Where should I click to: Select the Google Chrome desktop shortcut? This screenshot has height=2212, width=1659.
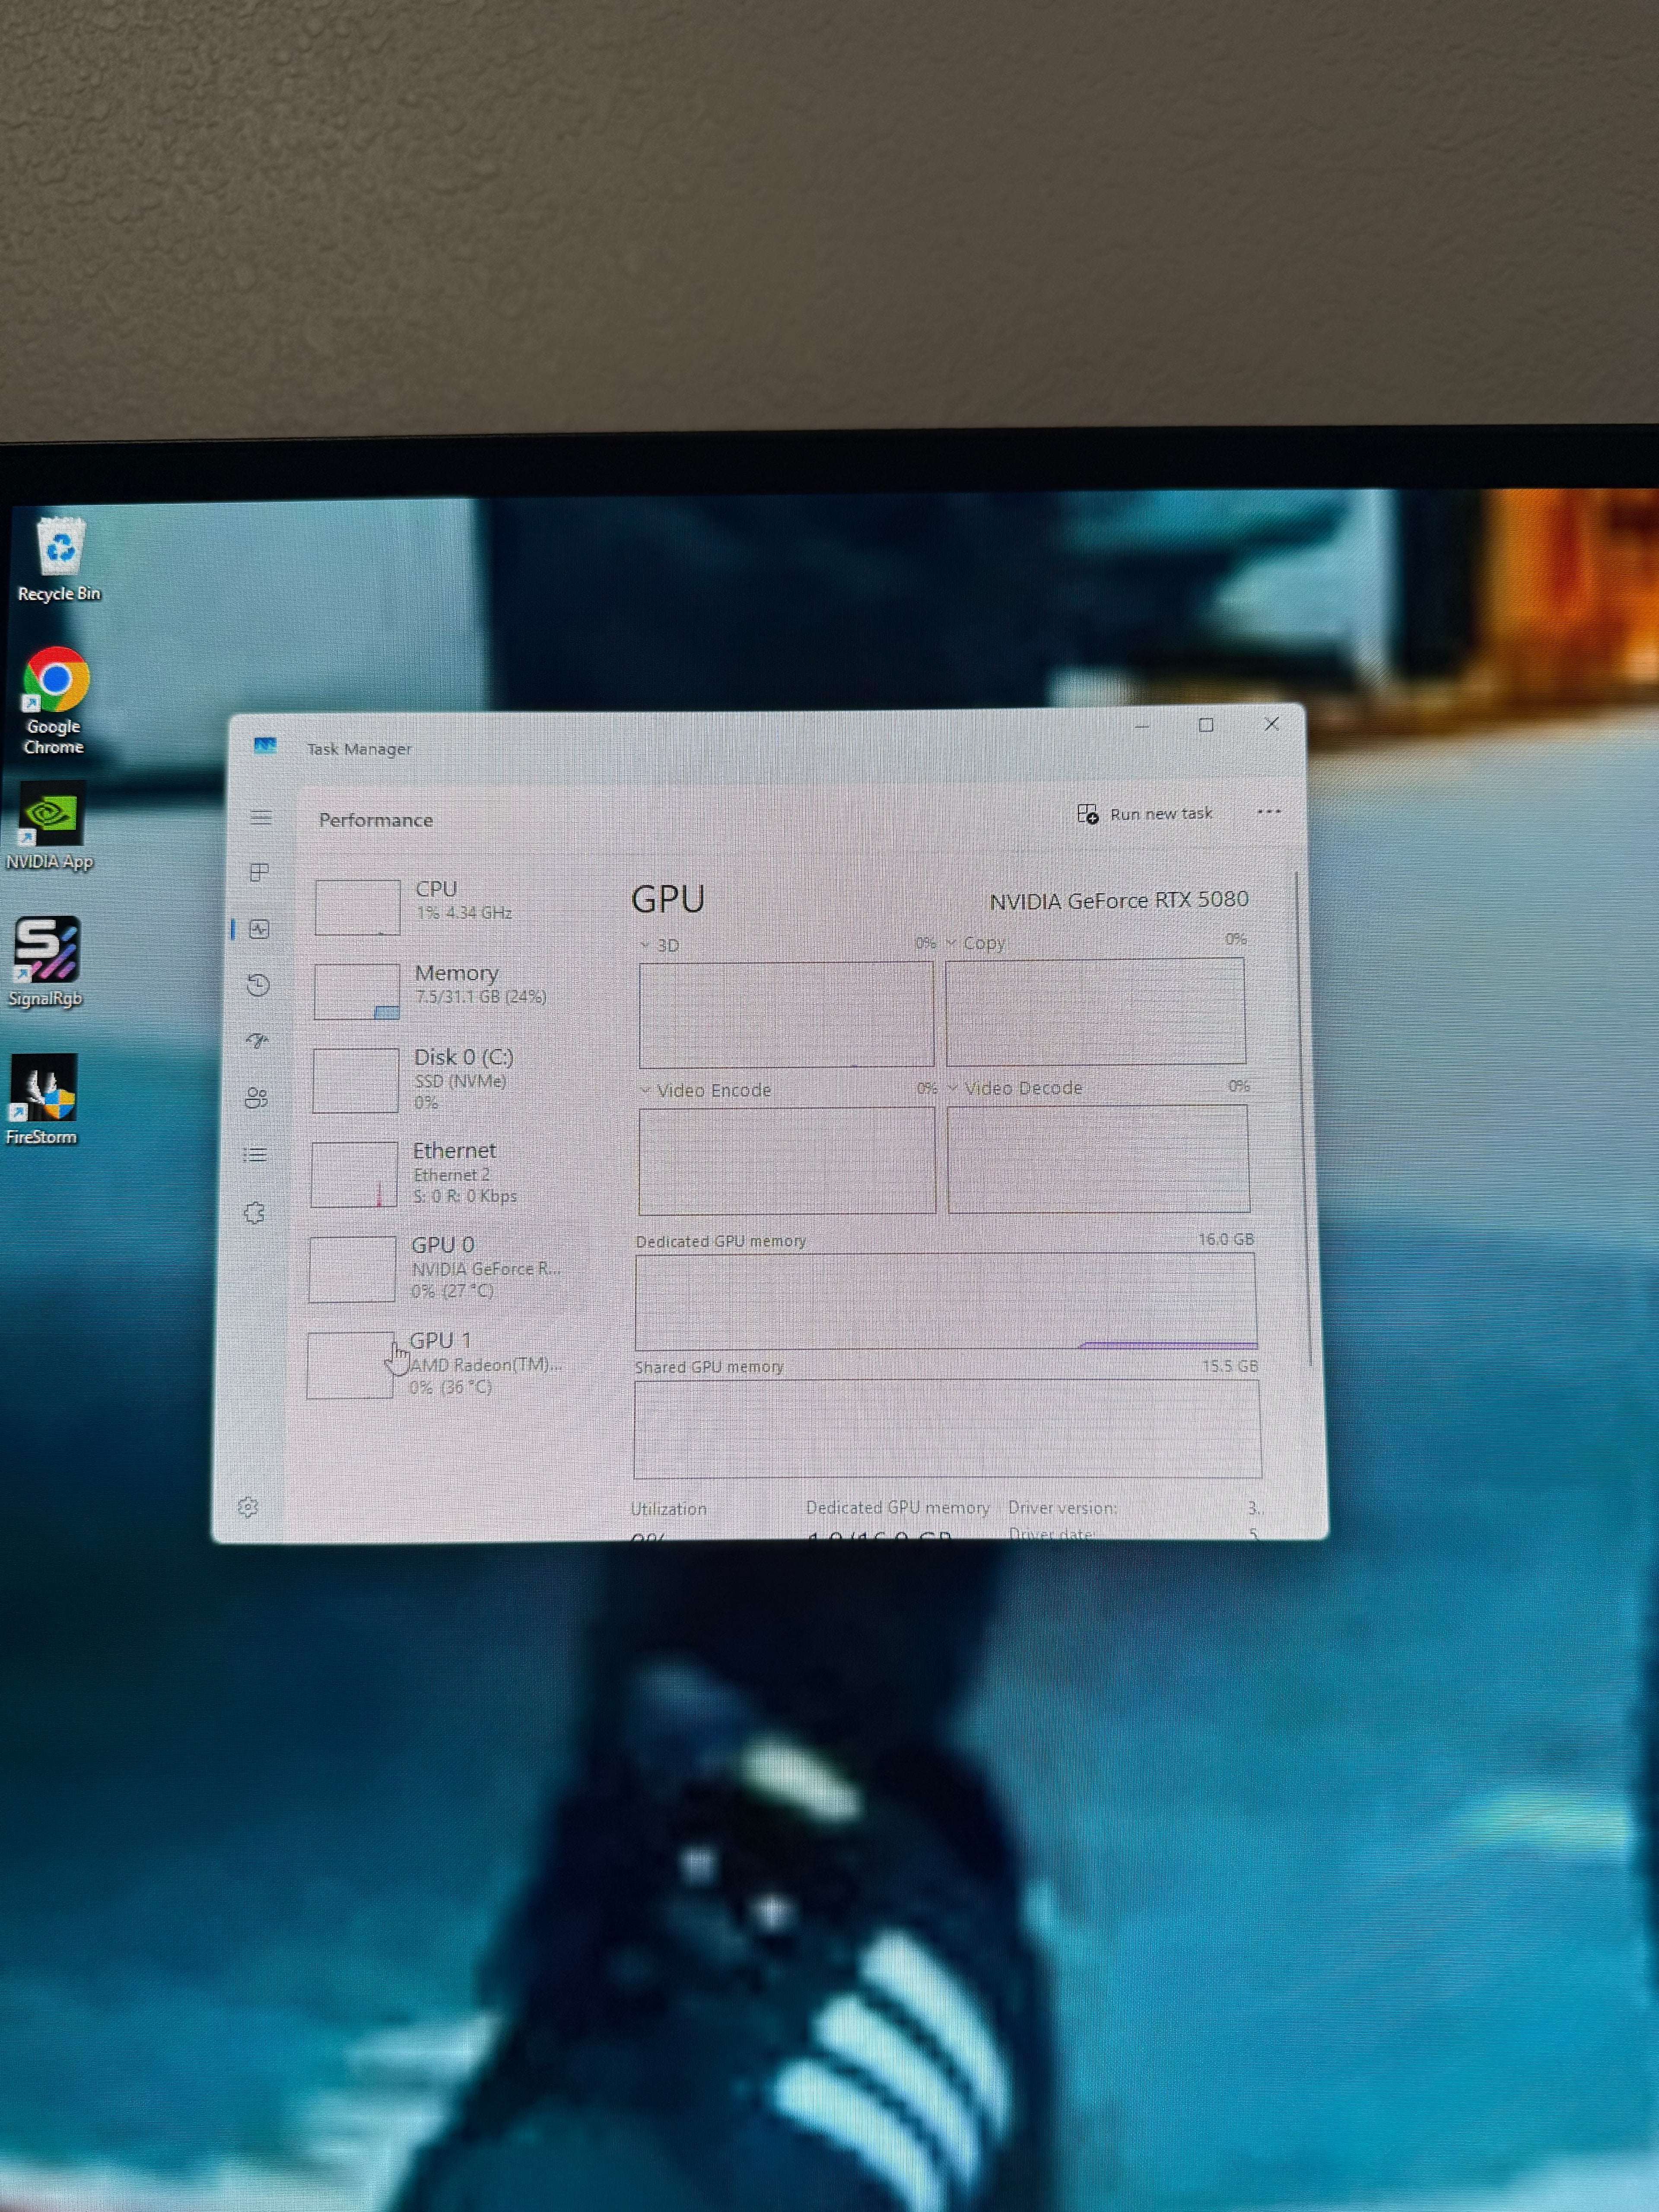(55, 701)
